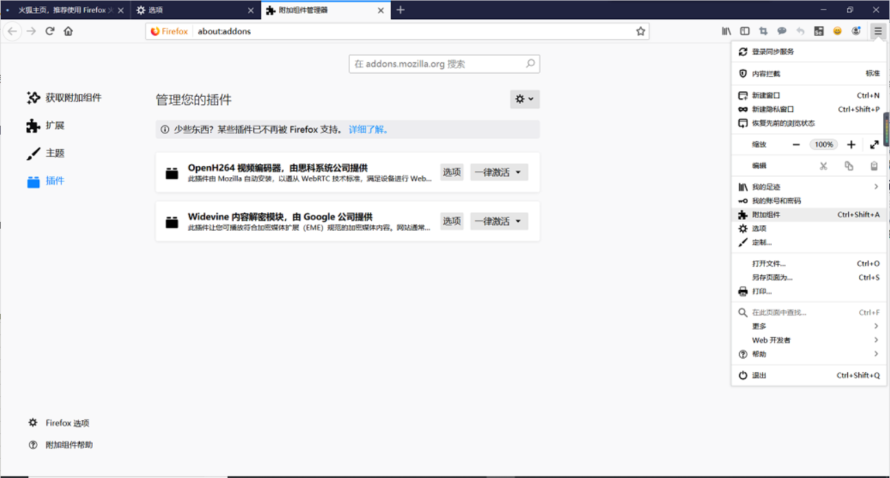Go back to the previous page
Screen dimensions: 890x478
click(x=12, y=31)
